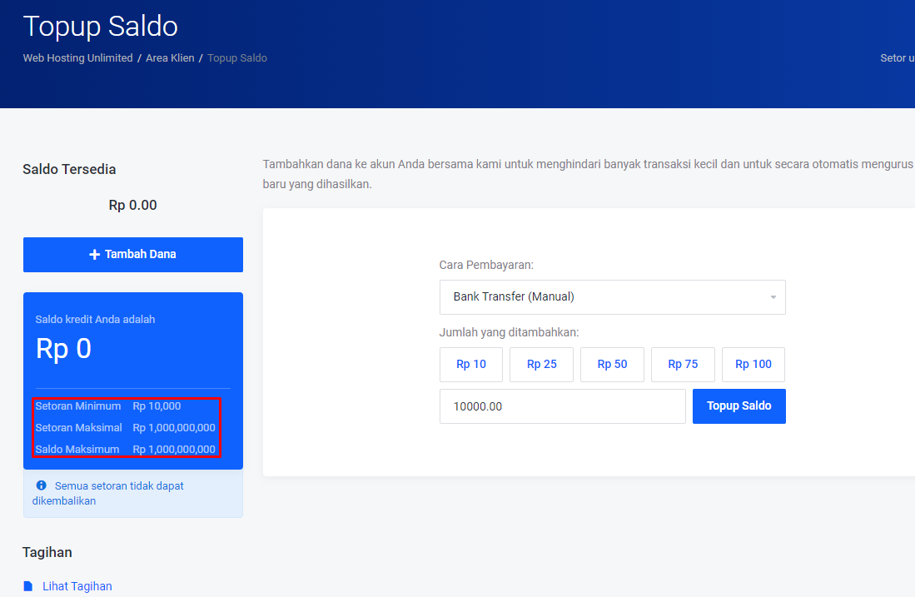Click the Setoran Maksimal limit row
Viewport: 915px width, 597px height.
(125, 428)
